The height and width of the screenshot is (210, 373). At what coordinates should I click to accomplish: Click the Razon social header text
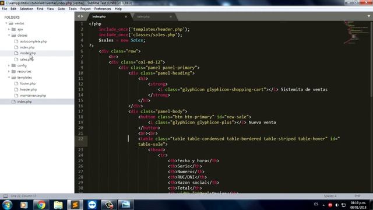click(192, 183)
